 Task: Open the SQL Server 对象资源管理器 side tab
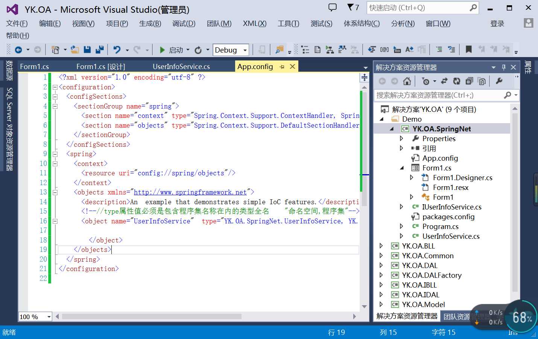[9, 130]
